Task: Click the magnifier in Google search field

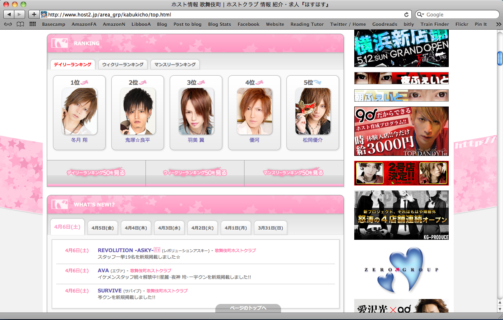Action: pyautogui.click(x=421, y=14)
